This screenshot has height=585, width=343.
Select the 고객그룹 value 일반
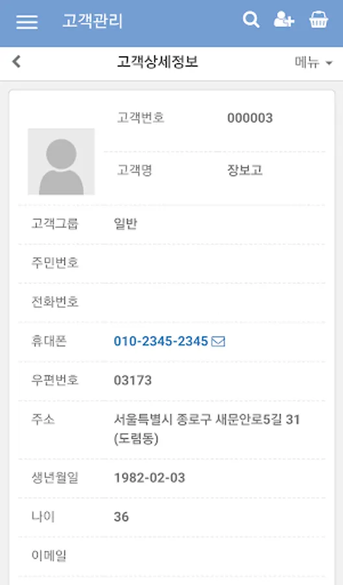pos(126,224)
